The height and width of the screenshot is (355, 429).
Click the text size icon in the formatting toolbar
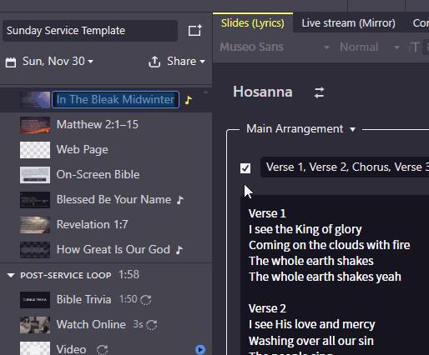coord(413,47)
